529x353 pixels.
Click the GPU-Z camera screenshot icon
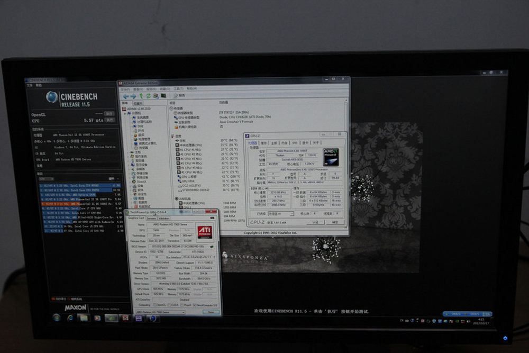click(x=212, y=218)
